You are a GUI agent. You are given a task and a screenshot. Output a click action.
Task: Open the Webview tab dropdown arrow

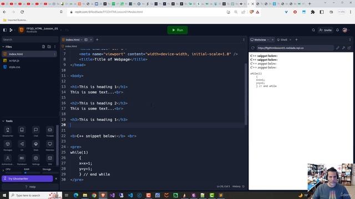268,40
